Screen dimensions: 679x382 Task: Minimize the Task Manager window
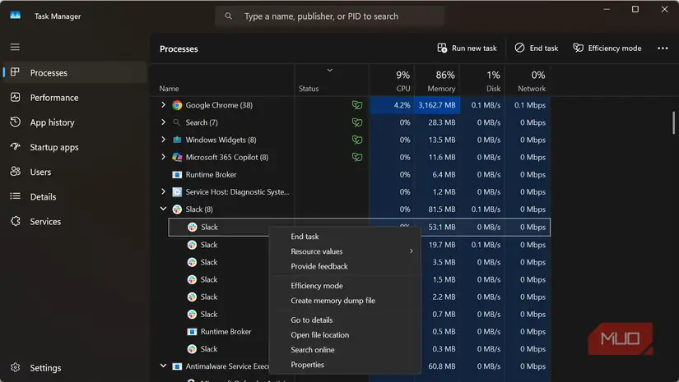607,9
